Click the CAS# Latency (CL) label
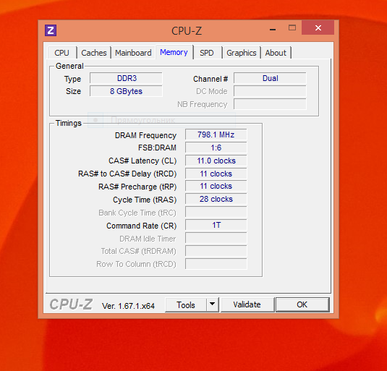Image resolution: width=387 pixels, height=371 pixels. tap(143, 161)
